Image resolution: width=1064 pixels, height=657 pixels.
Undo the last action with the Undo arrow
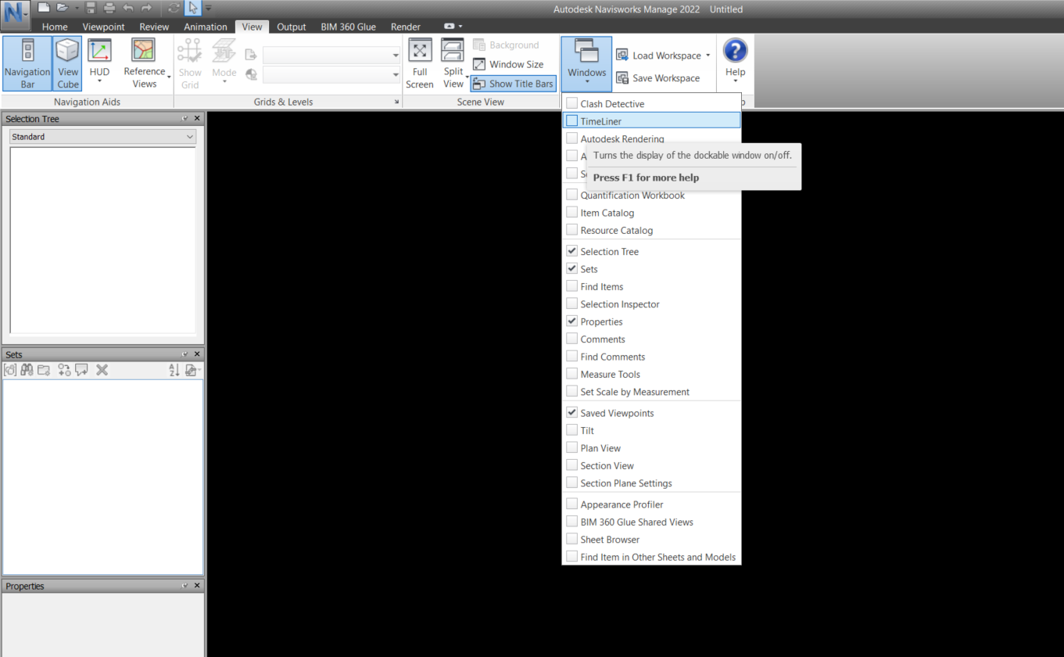pyautogui.click(x=127, y=9)
